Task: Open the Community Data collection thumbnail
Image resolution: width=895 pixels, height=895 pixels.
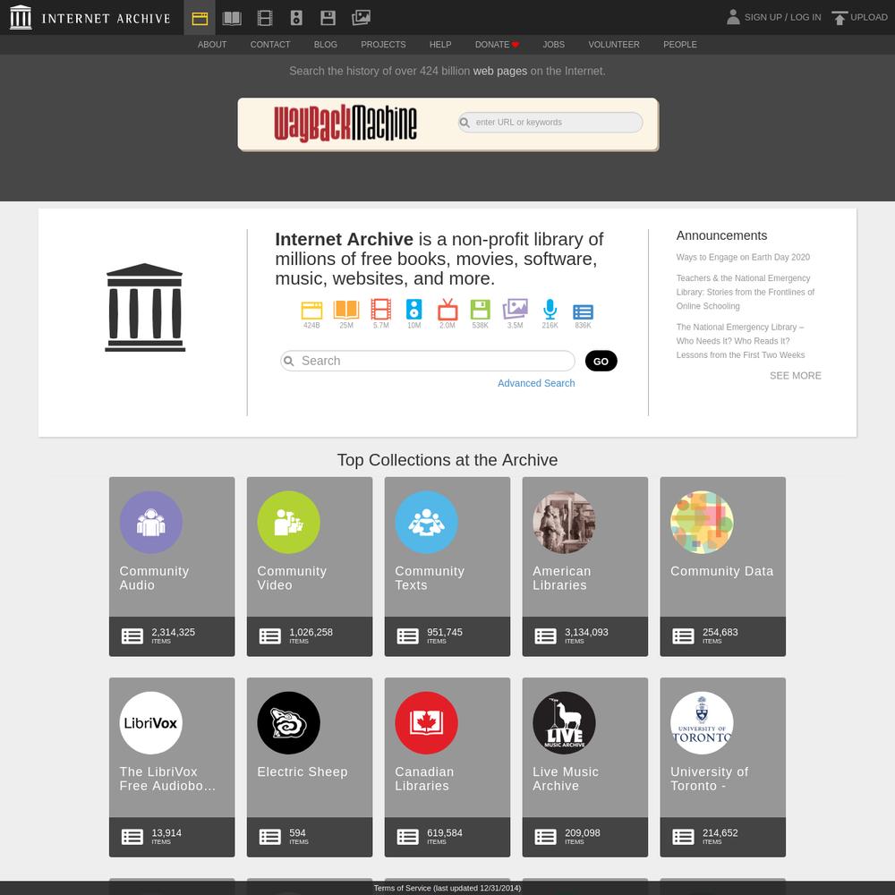Action: coord(702,523)
